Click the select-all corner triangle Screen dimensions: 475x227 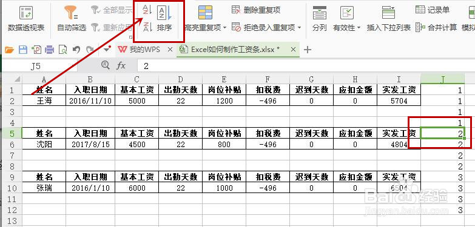(x=17, y=79)
